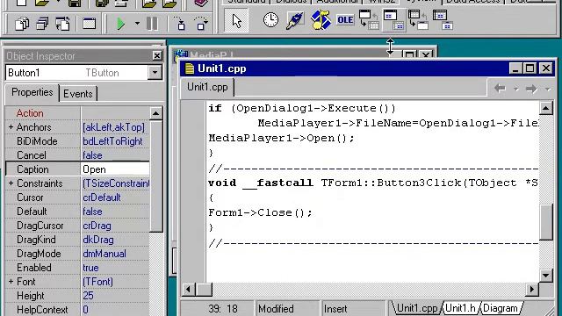Click the Trace Into debug icon
Viewport: 562px width, 316px height.
[x=181, y=24]
